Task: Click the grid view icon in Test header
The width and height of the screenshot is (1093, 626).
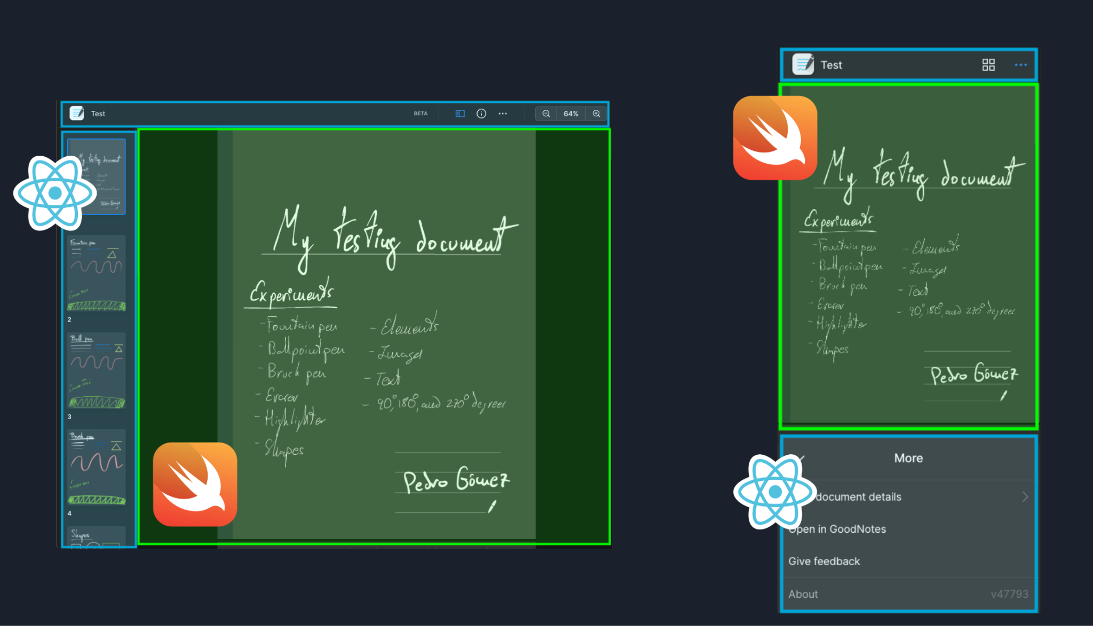Action: pyautogui.click(x=987, y=66)
